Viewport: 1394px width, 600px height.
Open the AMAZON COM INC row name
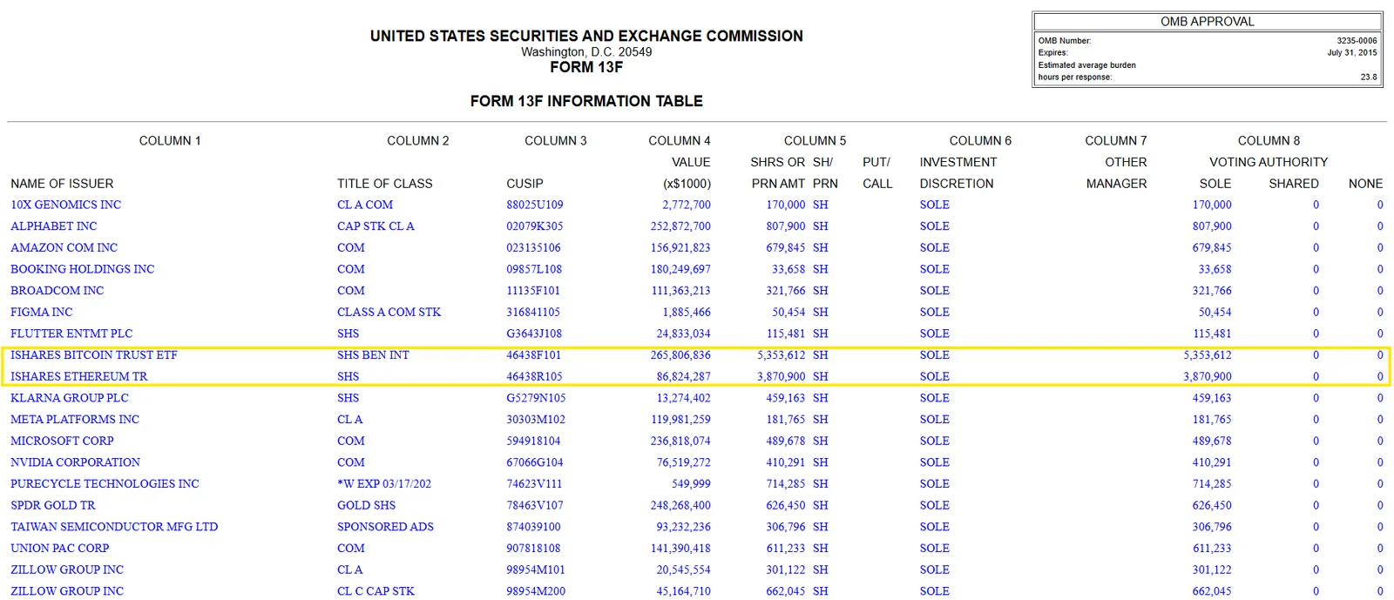tap(64, 248)
